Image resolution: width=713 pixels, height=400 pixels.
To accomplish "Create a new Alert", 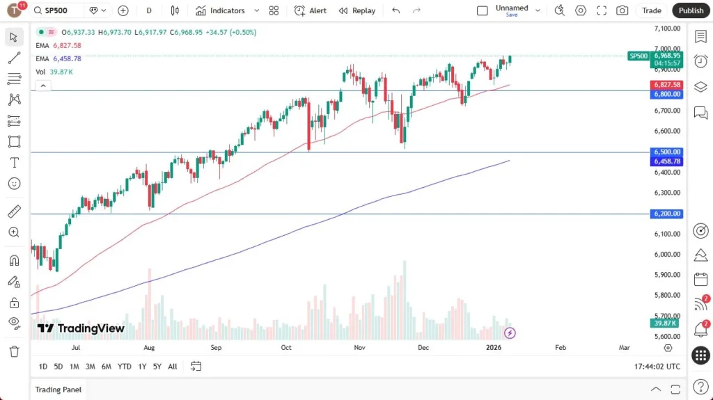I will tap(311, 10).
